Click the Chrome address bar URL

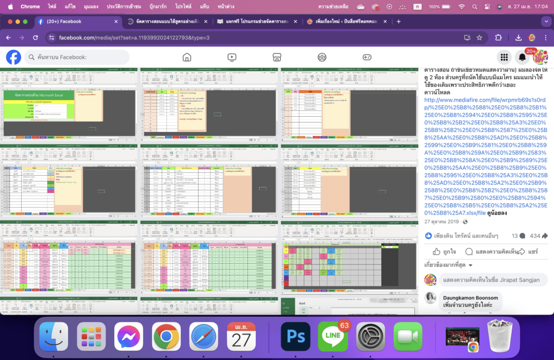(x=134, y=37)
